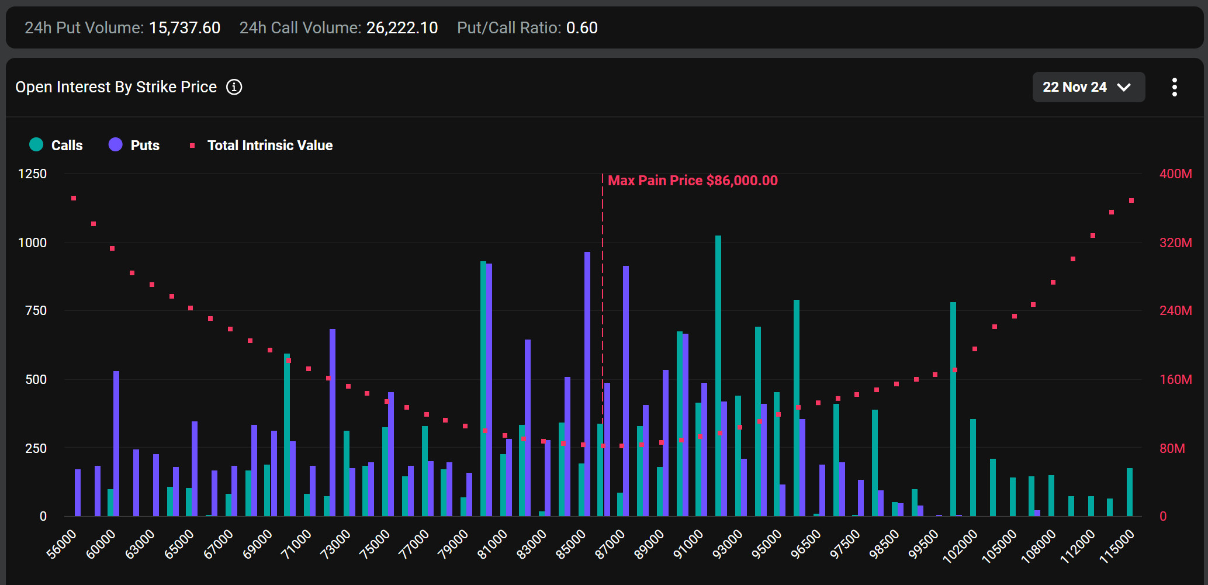Screen dimensions: 1208x585
Task: Click the 69000 strike axis label
Action: click(258, 544)
